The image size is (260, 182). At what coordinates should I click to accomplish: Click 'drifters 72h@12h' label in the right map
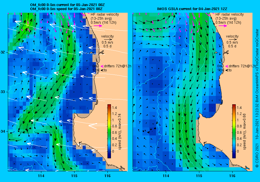(x=242, y=66)
